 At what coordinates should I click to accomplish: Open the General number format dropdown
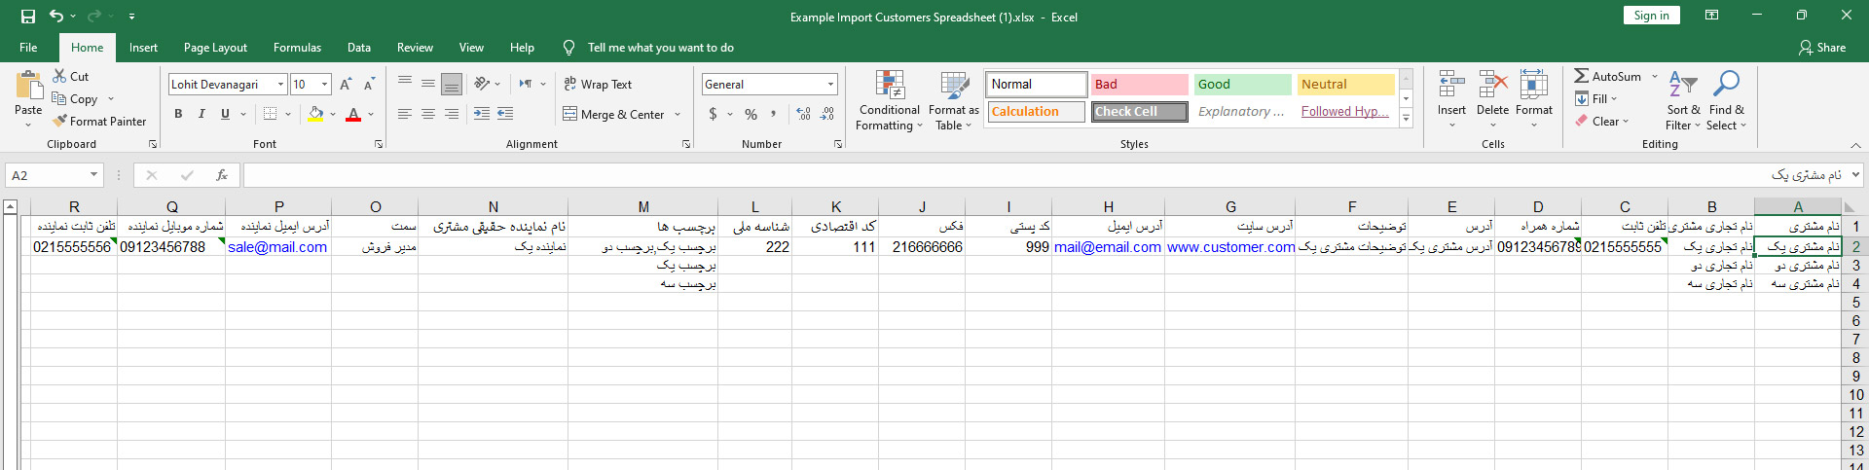830,85
